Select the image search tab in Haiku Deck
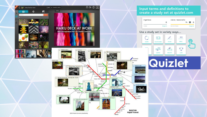Screen dimensions: 207x117 click(23, 11)
